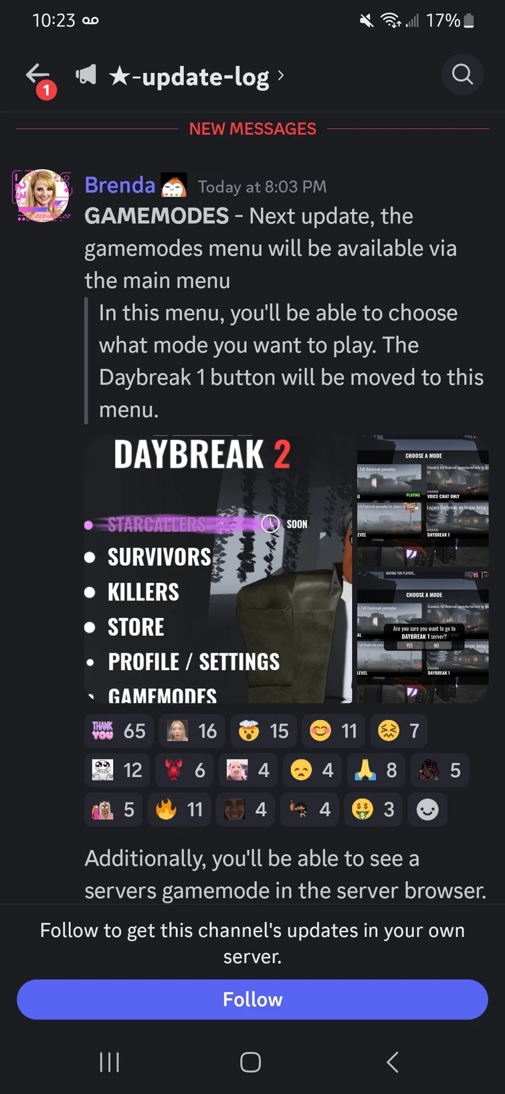Viewport: 505px width, 1094px height.
Task: Tap the Android home button
Action: click(x=251, y=1062)
